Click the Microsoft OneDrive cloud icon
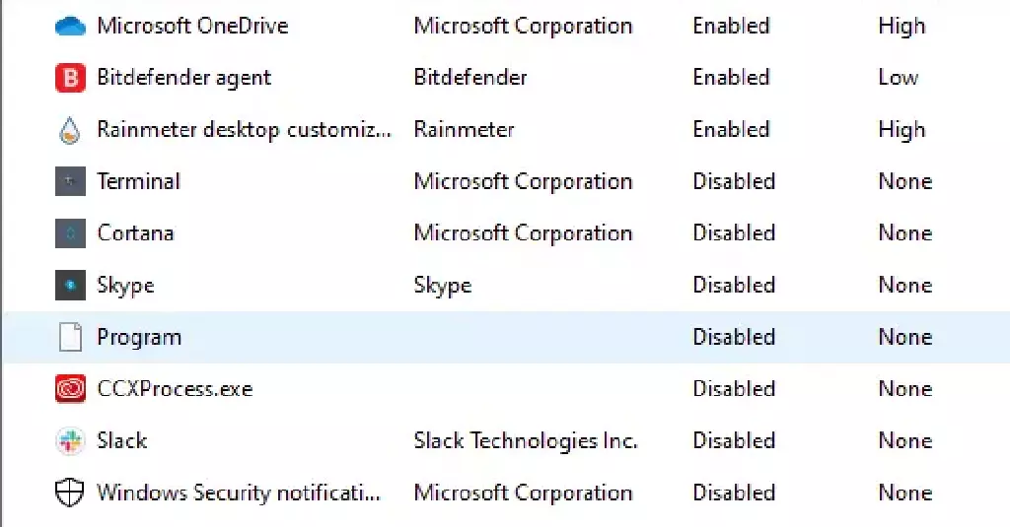Image resolution: width=1010 pixels, height=527 pixels. [70, 27]
